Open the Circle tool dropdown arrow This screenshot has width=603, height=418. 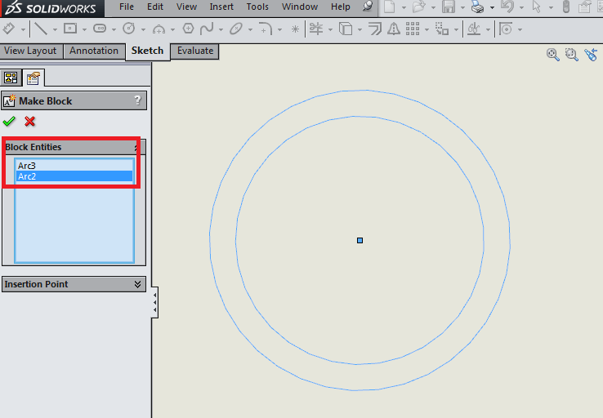[143, 29]
